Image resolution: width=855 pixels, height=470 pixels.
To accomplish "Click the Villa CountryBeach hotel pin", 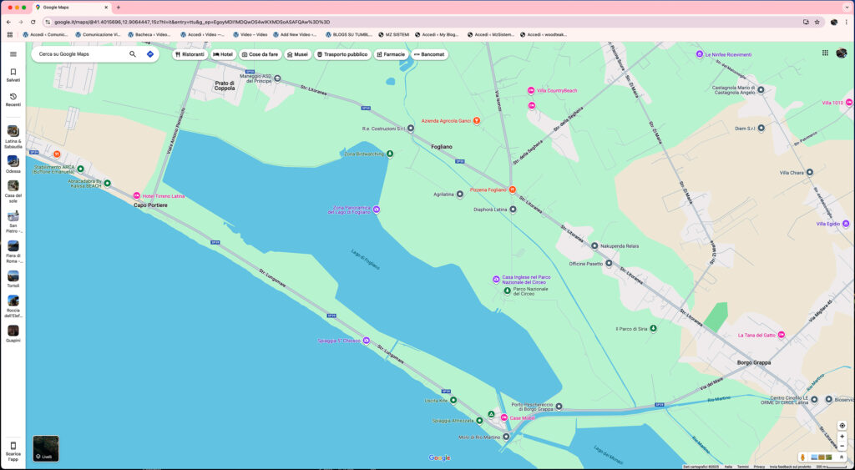I will click(x=530, y=90).
